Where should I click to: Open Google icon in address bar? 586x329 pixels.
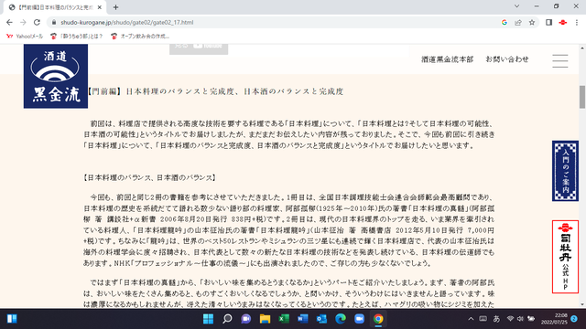[x=505, y=22]
